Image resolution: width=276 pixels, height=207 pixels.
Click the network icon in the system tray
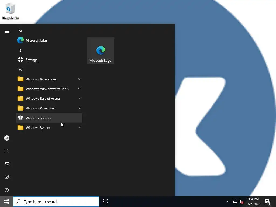point(235,202)
